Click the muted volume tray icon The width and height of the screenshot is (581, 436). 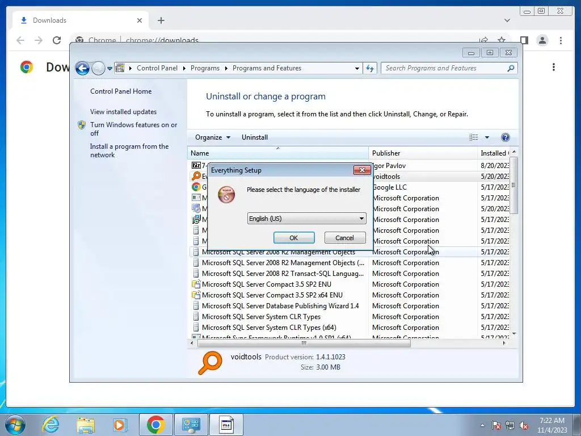(x=524, y=425)
